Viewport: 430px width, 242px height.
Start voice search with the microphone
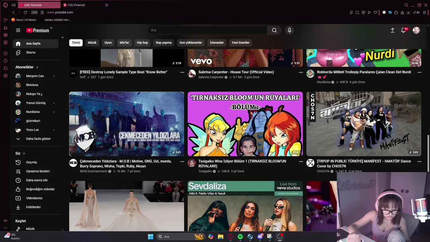pyautogui.click(x=290, y=30)
